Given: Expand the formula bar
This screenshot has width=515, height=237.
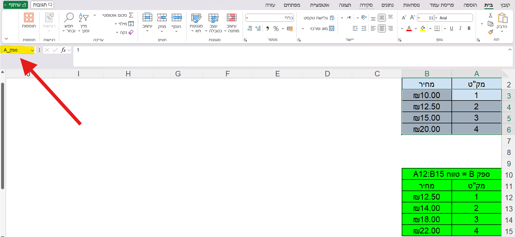Looking at the screenshot, I should click(510, 50).
